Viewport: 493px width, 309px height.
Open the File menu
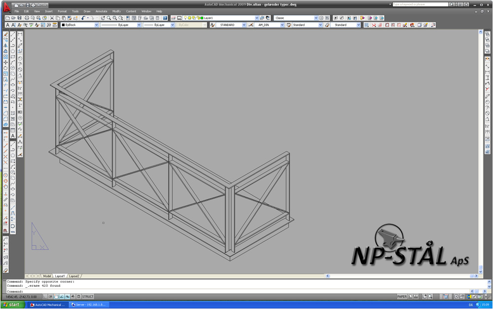(x=17, y=11)
